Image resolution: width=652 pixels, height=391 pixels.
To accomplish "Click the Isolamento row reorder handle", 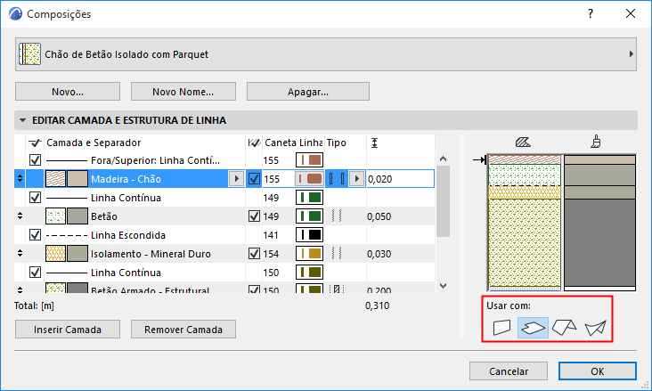I will [x=20, y=253].
